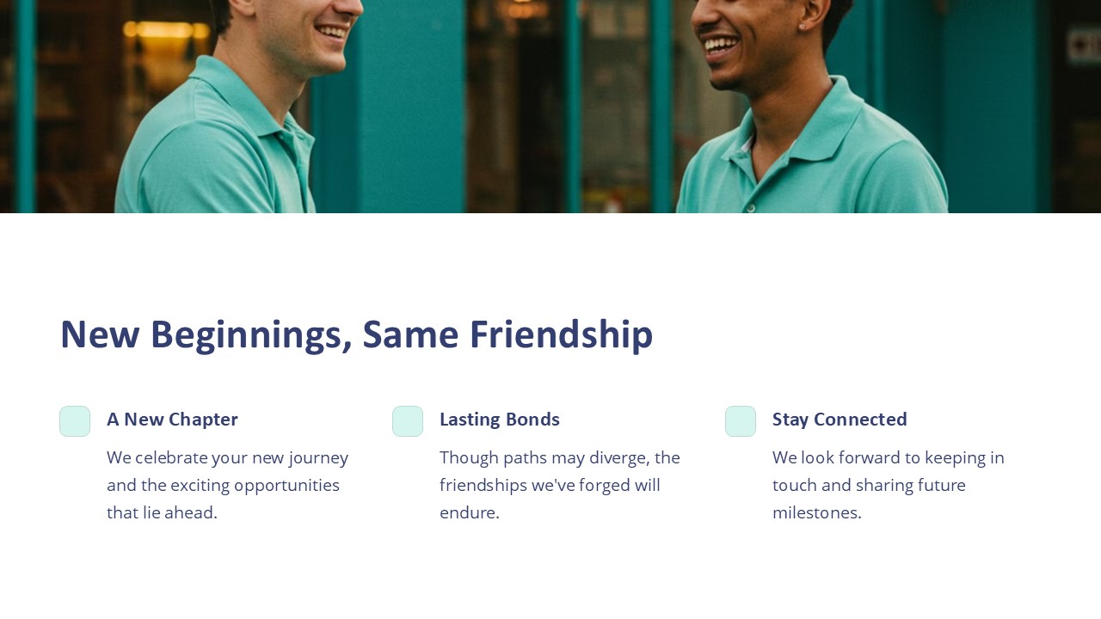Select the New Beginnings, Same Friendship title
1101x619 pixels.
click(x=356, y=334)
